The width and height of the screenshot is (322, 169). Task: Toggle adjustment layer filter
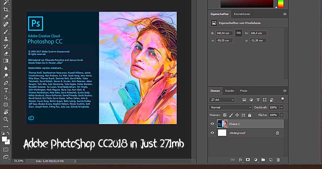click(x=251, y=100)
